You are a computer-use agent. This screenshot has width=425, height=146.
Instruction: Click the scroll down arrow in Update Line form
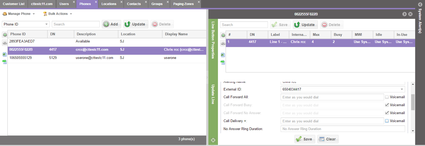[413, 131]
